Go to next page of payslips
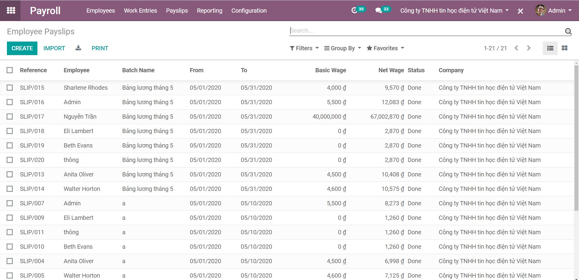This screenshot has width=579, height=280. 529,48
